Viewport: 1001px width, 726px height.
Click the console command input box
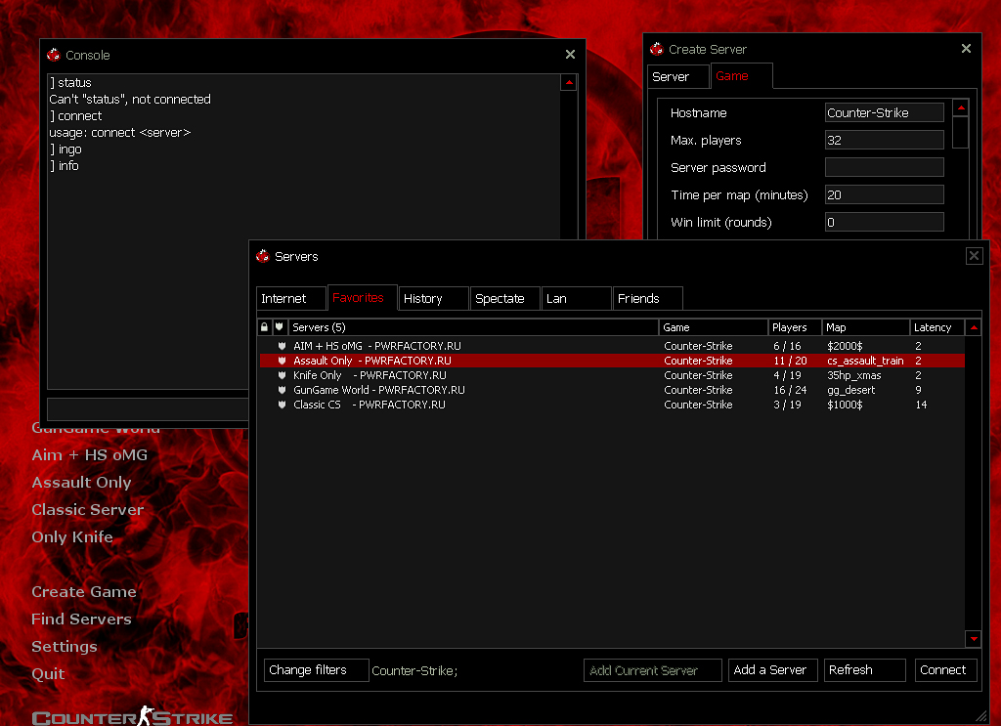click(x=149, y=409)
